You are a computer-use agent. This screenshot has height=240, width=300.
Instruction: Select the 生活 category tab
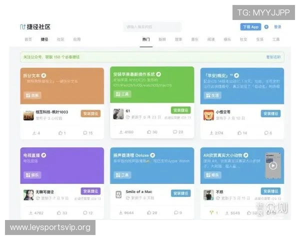259,39
